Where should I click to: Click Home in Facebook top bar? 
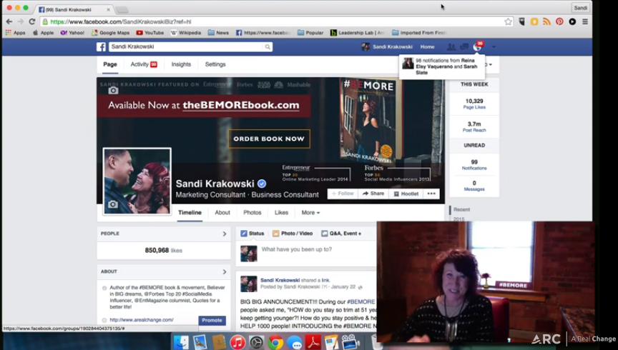pos(427,47)
